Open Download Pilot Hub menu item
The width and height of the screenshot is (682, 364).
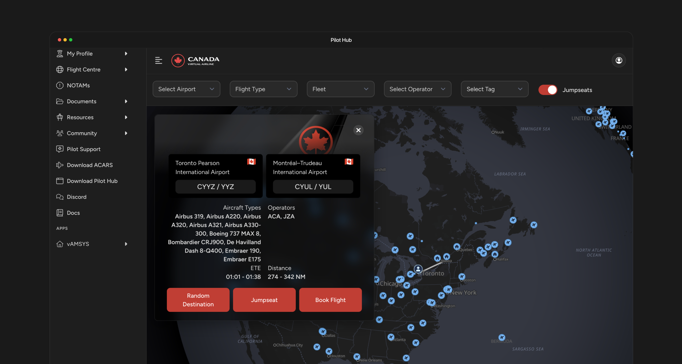pyautogui.click(x=92, y=181)
